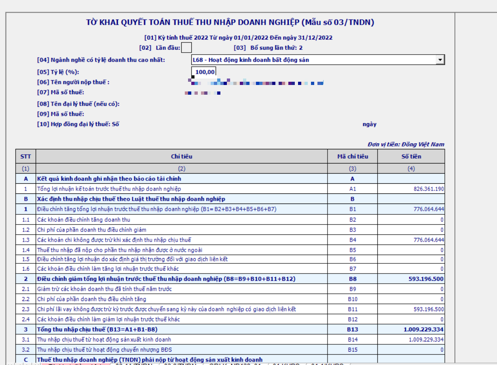Click the B3 amount cell
497x365 pixels.
[411, 229]
